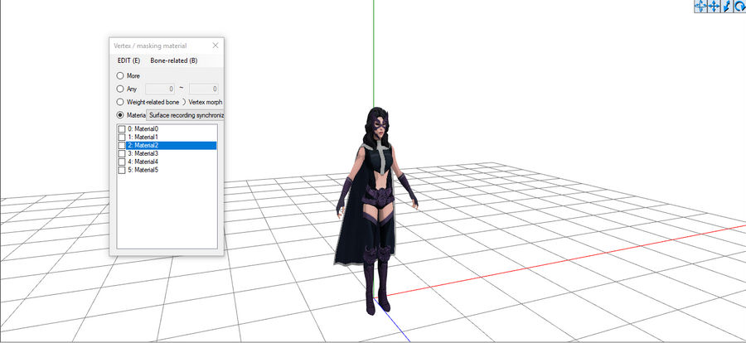Check the 0: Material0 checkbox
The height and width of the screenshot is (343, 746).
click(122, 129)
